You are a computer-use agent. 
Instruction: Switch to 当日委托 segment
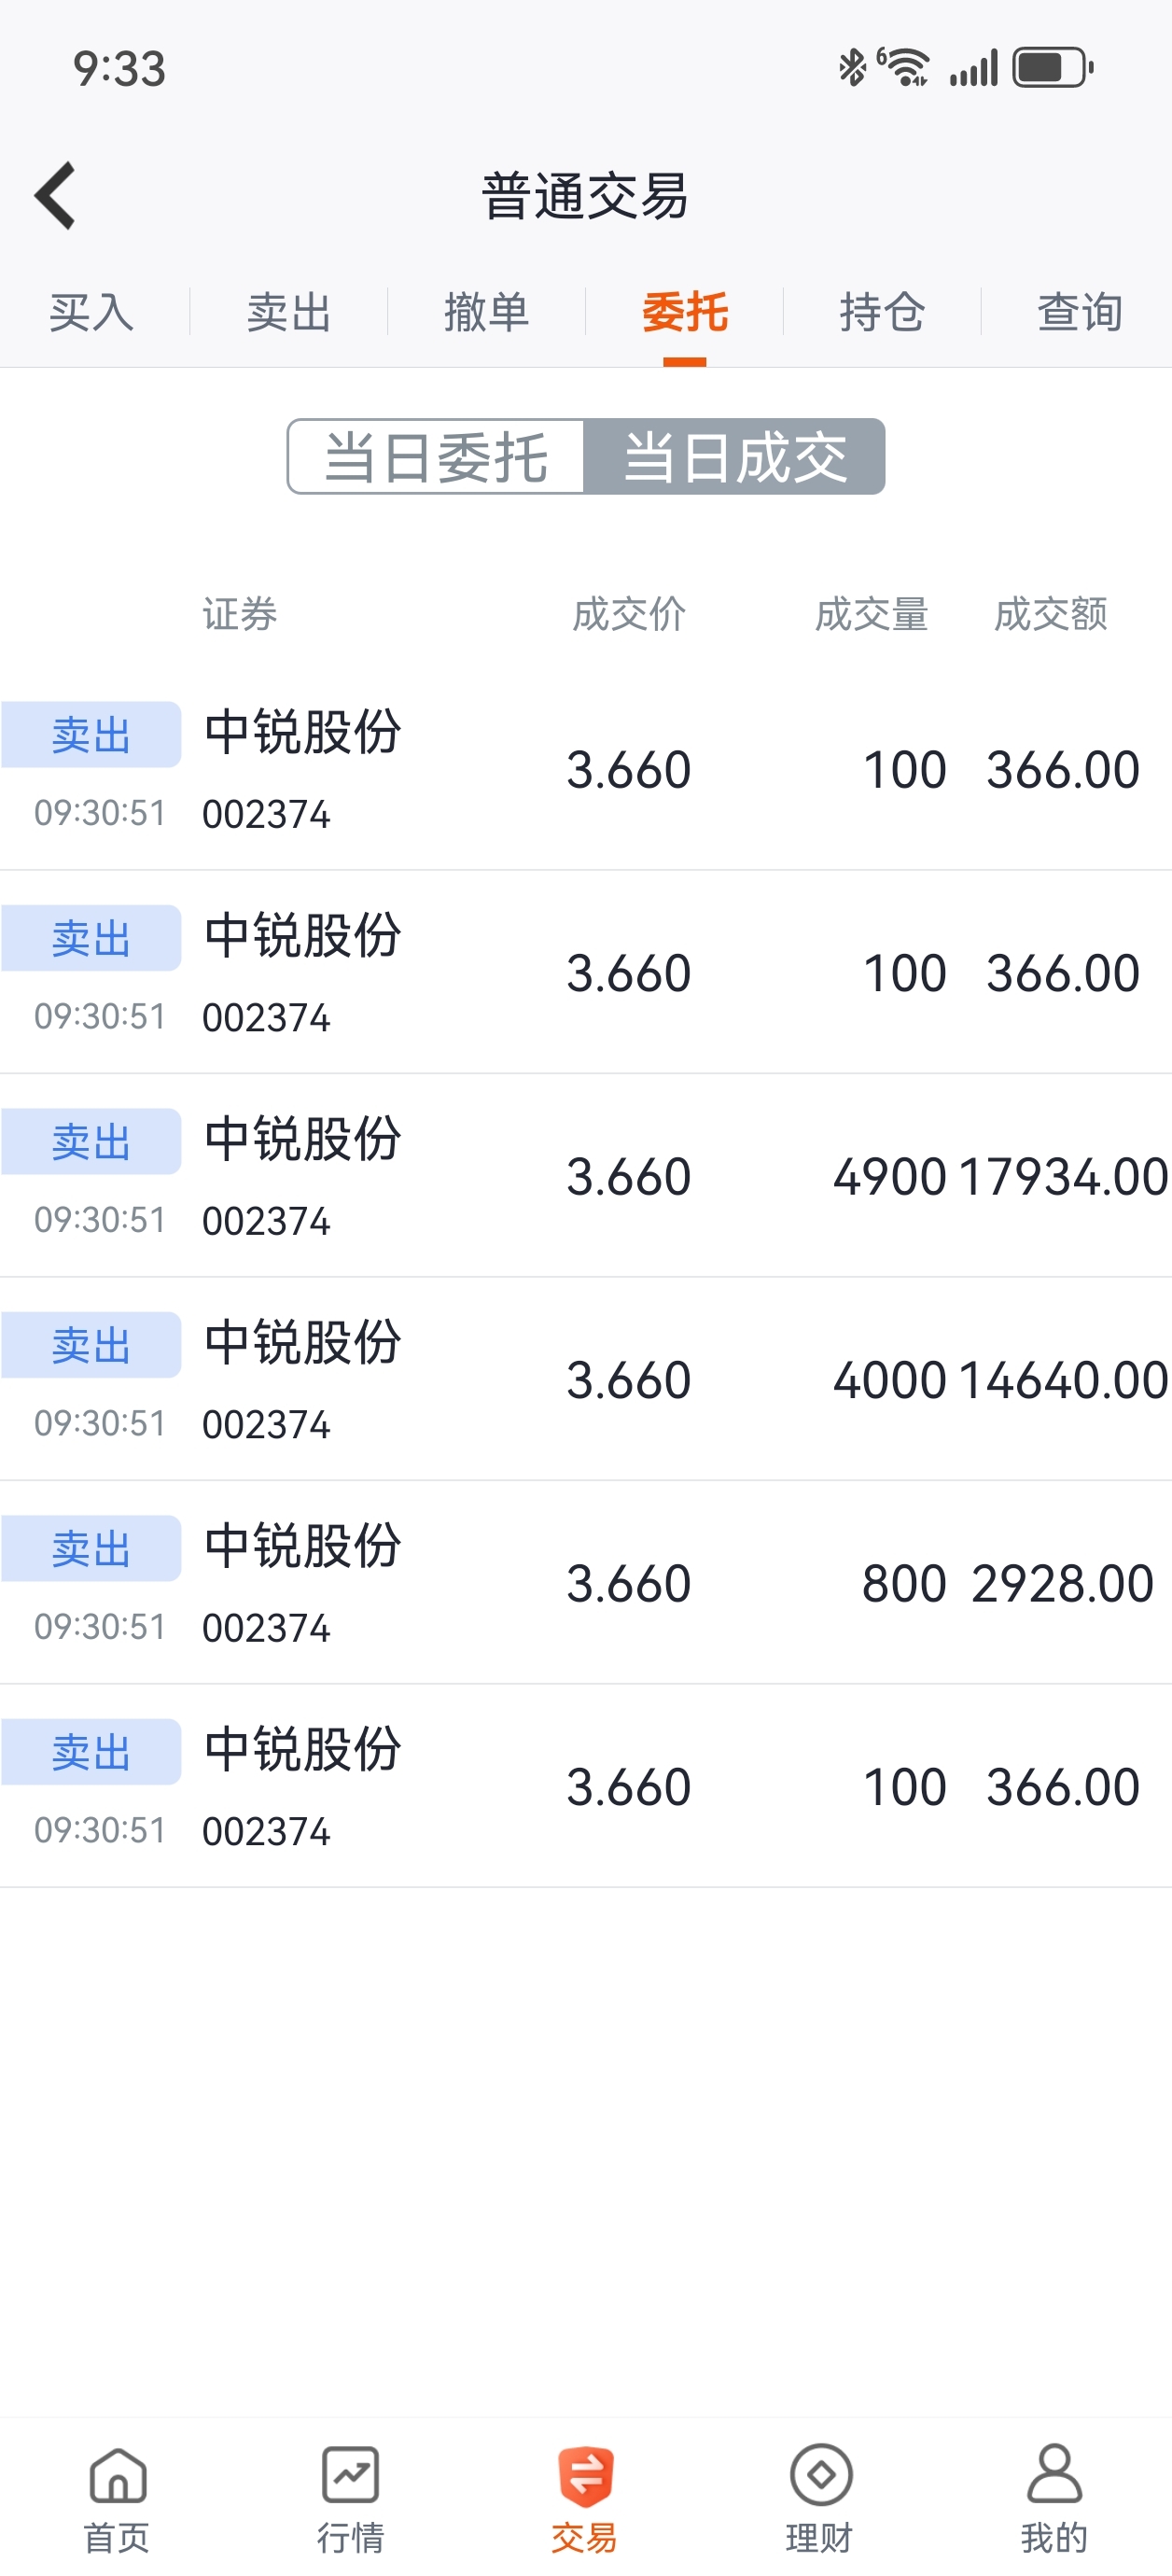[x=436, y=457]
